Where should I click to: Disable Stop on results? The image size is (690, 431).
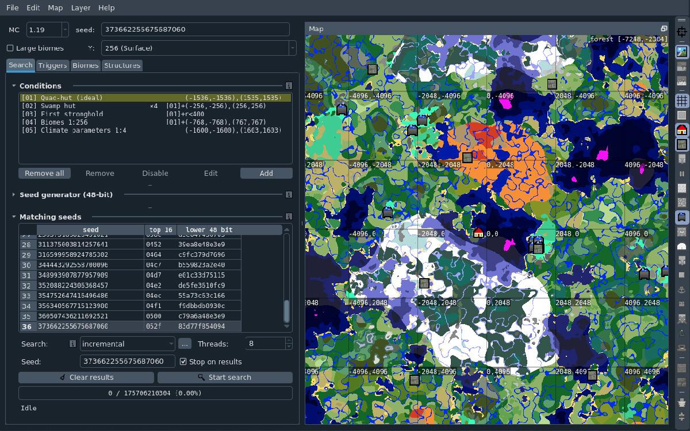(184, 361)
